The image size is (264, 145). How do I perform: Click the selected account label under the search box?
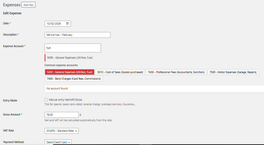pos(70,58)
